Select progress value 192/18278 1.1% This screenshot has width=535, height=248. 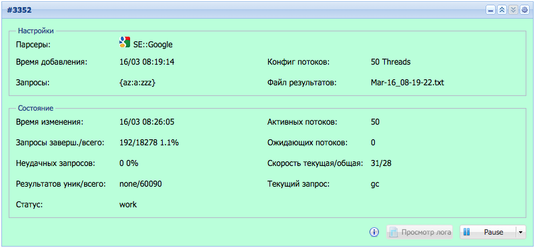pos(149,143)
